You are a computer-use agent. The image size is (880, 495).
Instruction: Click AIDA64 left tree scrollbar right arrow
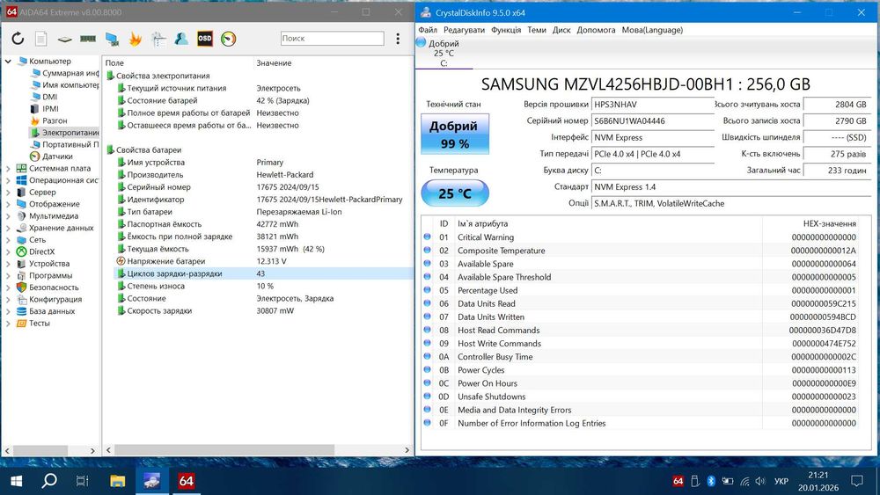tap(92, 450)
